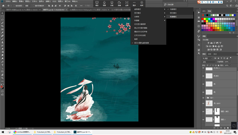Click the swatches panel vertical scrollbar
The height and width of the screenshot is (135, 238).
(236, 23)
